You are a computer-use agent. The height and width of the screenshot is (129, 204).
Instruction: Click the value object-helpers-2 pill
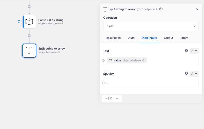coord(127,60)
